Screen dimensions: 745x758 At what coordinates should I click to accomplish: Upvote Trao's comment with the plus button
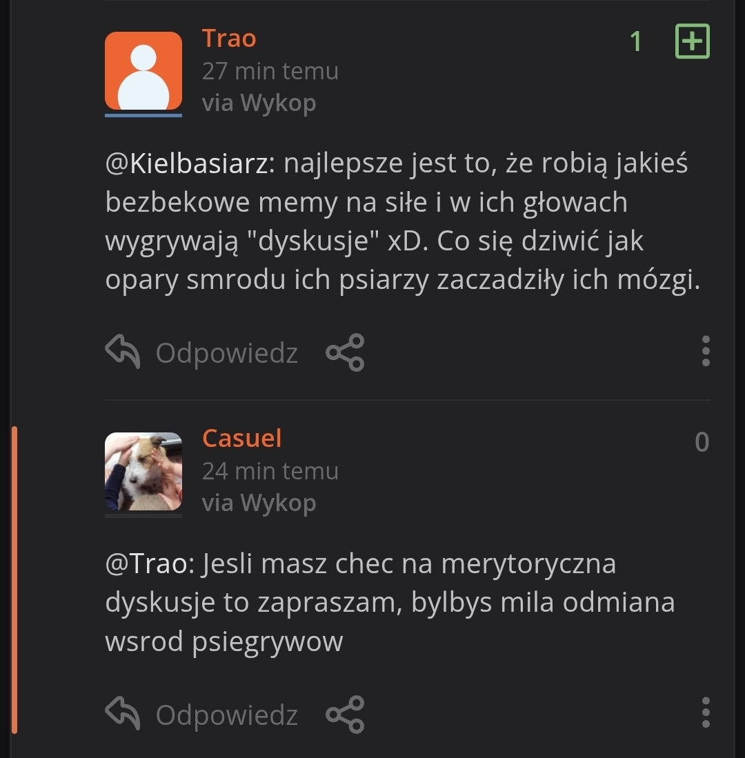pyautogui.click(x=692, y=41)
